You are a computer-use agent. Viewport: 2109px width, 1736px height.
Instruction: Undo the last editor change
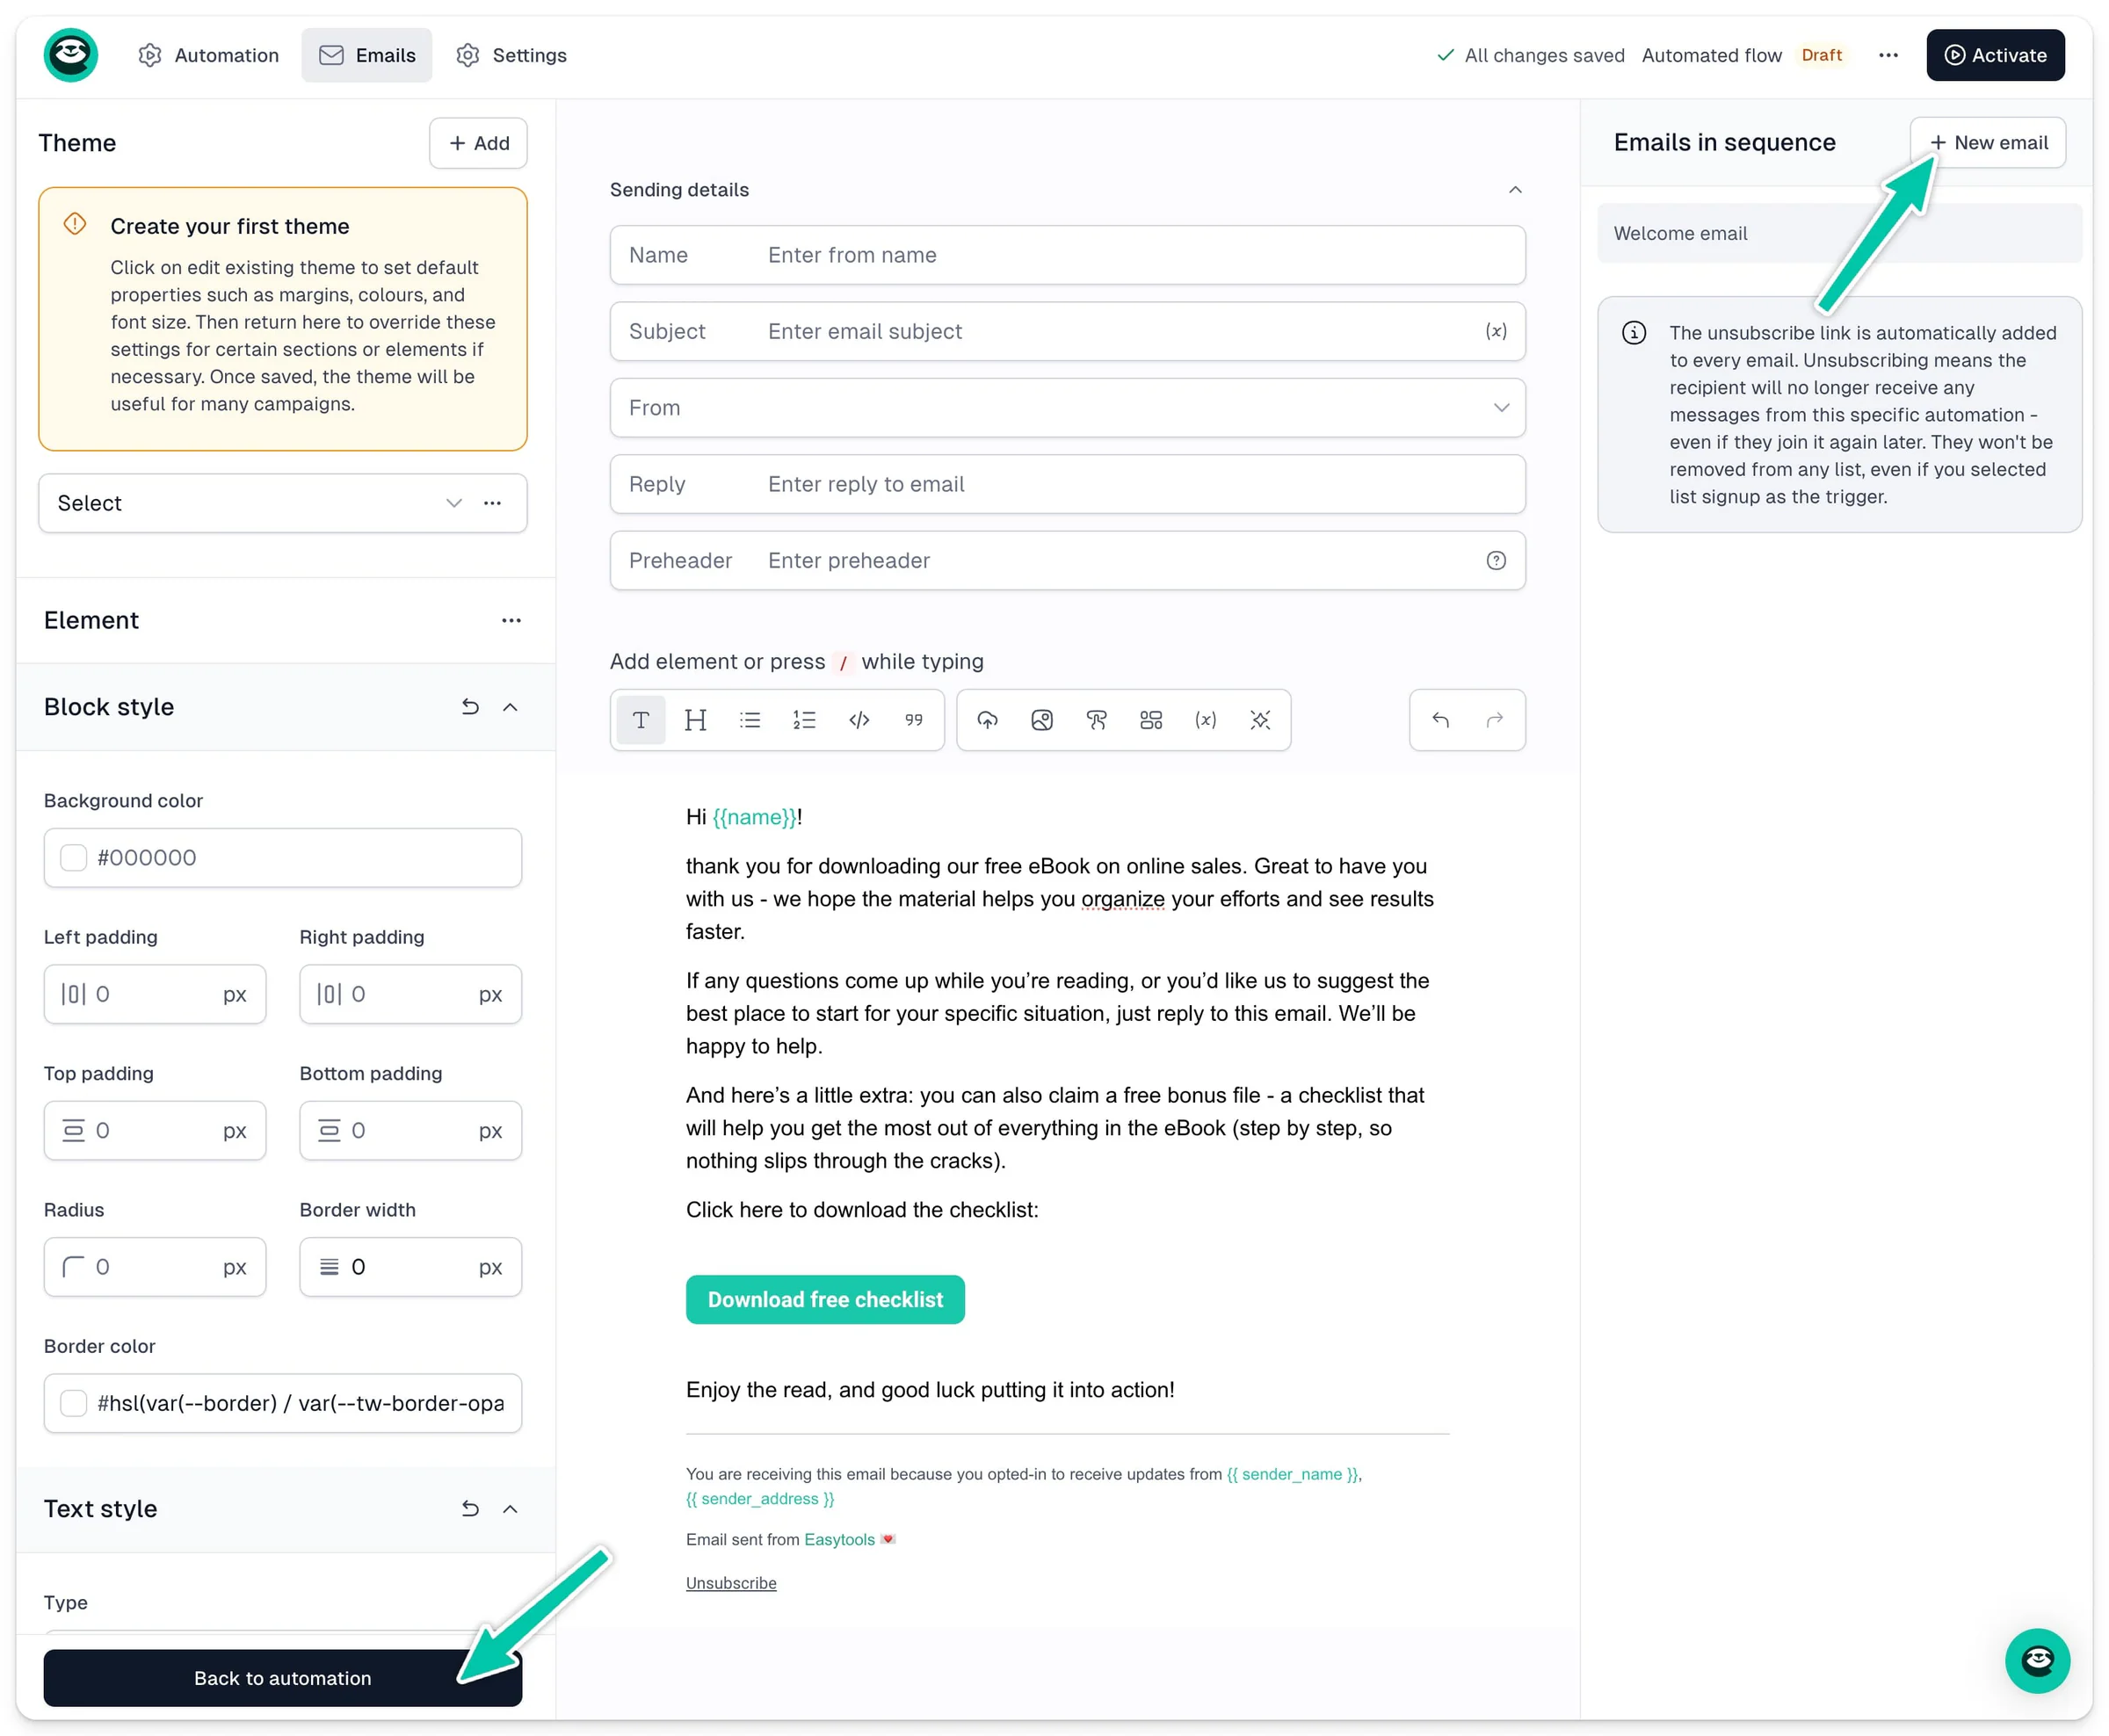pos(1440,720)
